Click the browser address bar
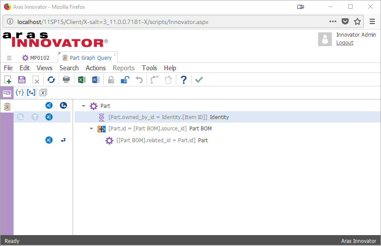381x246 pixels. (171, 22)
